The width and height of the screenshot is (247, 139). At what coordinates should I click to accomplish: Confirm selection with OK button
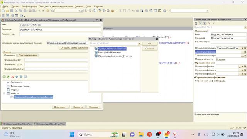click(x=150, y=44)
